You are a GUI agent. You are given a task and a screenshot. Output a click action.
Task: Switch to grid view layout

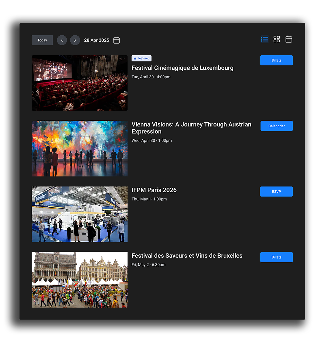click(277, 39)
